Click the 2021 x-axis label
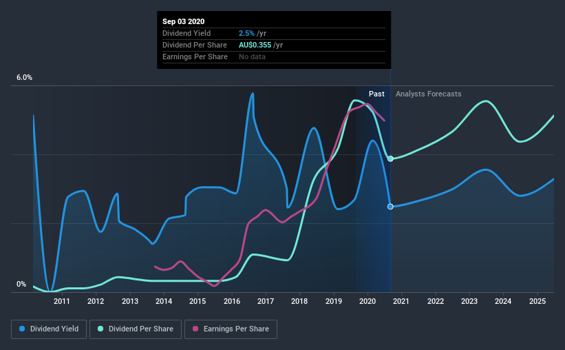Image resolution: width=565 pixels, height=350 pixels. tap(401, 301)
